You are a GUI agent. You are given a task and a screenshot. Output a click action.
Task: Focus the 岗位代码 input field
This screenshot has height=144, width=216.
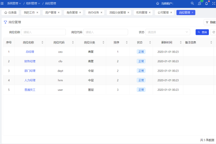tap(105, 32)
